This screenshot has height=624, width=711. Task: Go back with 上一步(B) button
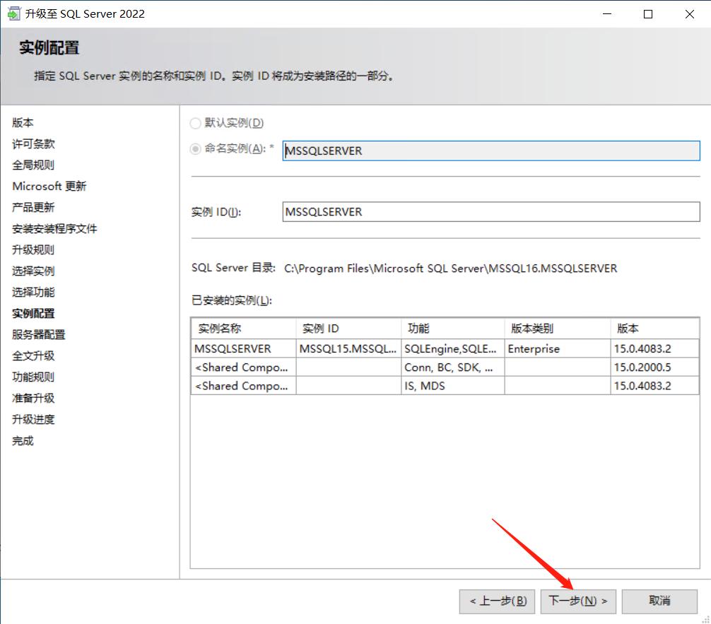(x=497, y=601)
